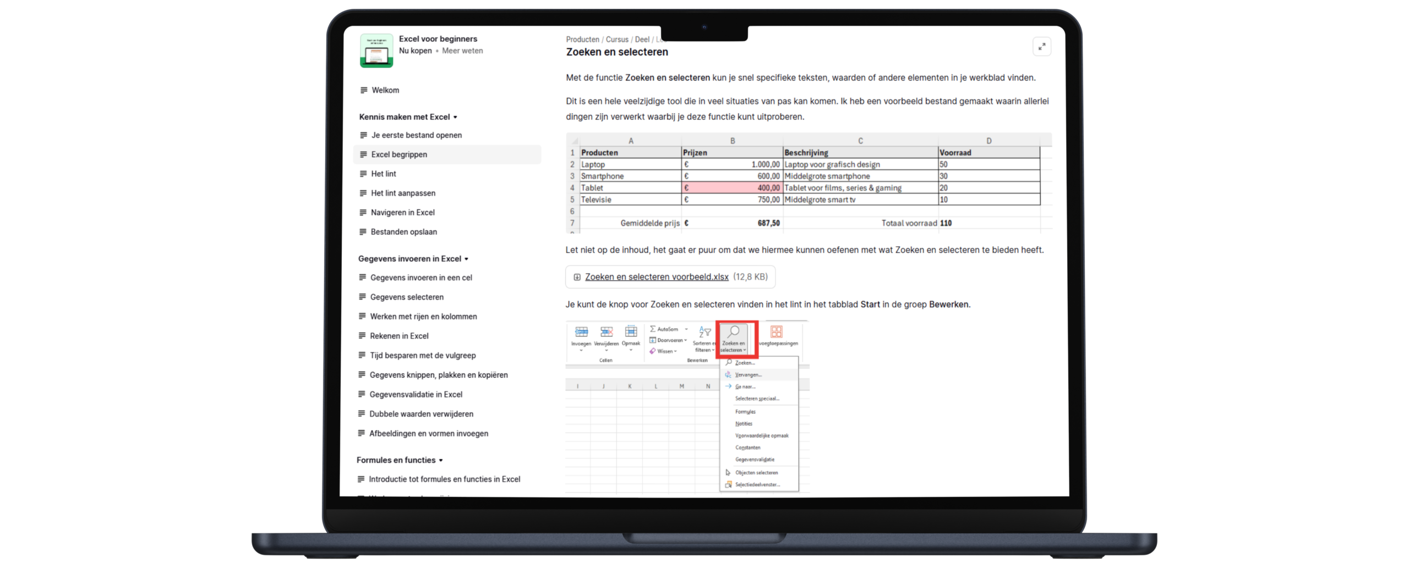The height and width of the screenshot is (563, 1409).
Task: Click the Excel voor beginners course thumbnail
Action: point(377,50)
